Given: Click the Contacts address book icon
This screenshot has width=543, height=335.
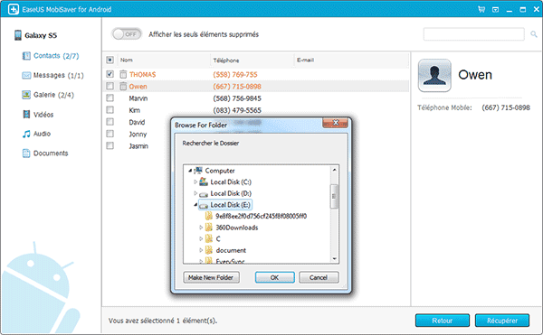Looking at the screenshot, I should coord(26,56).
